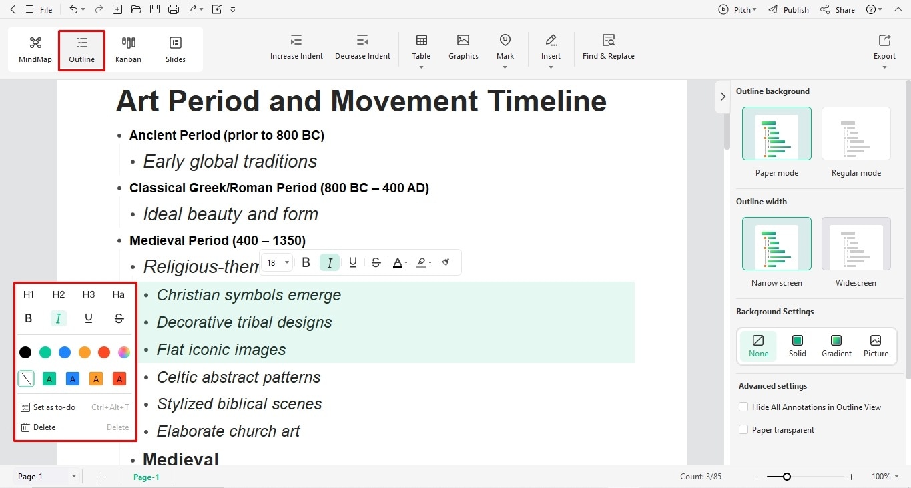The image size is (911, 488).
Task: Click Bold B in context menu
Action: click(x=28, y=318)
